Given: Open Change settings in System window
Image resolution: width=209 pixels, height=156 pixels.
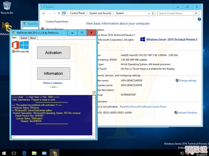Looking at the screenshot, I should click(x=188, y=80).
